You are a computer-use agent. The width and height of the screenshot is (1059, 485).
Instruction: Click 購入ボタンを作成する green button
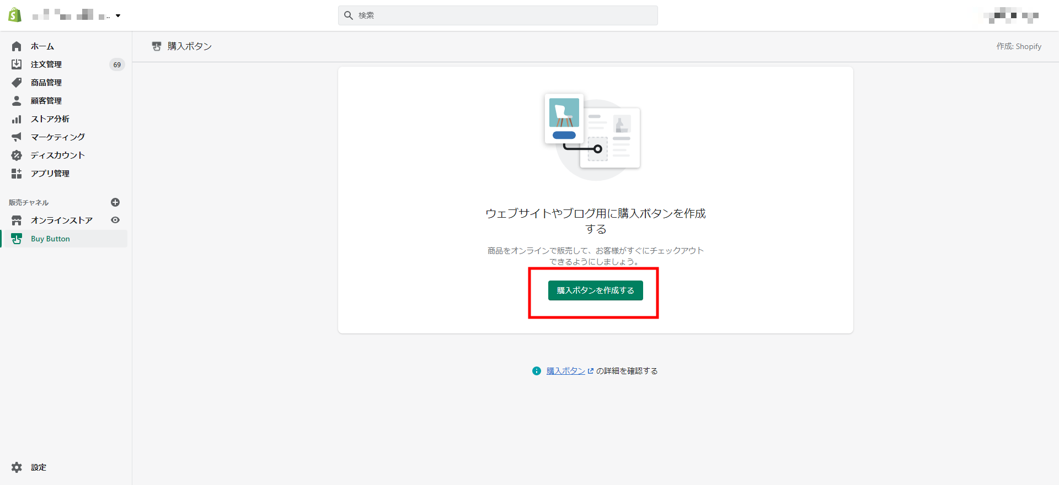pyautogui.click(x=595, y=290)
